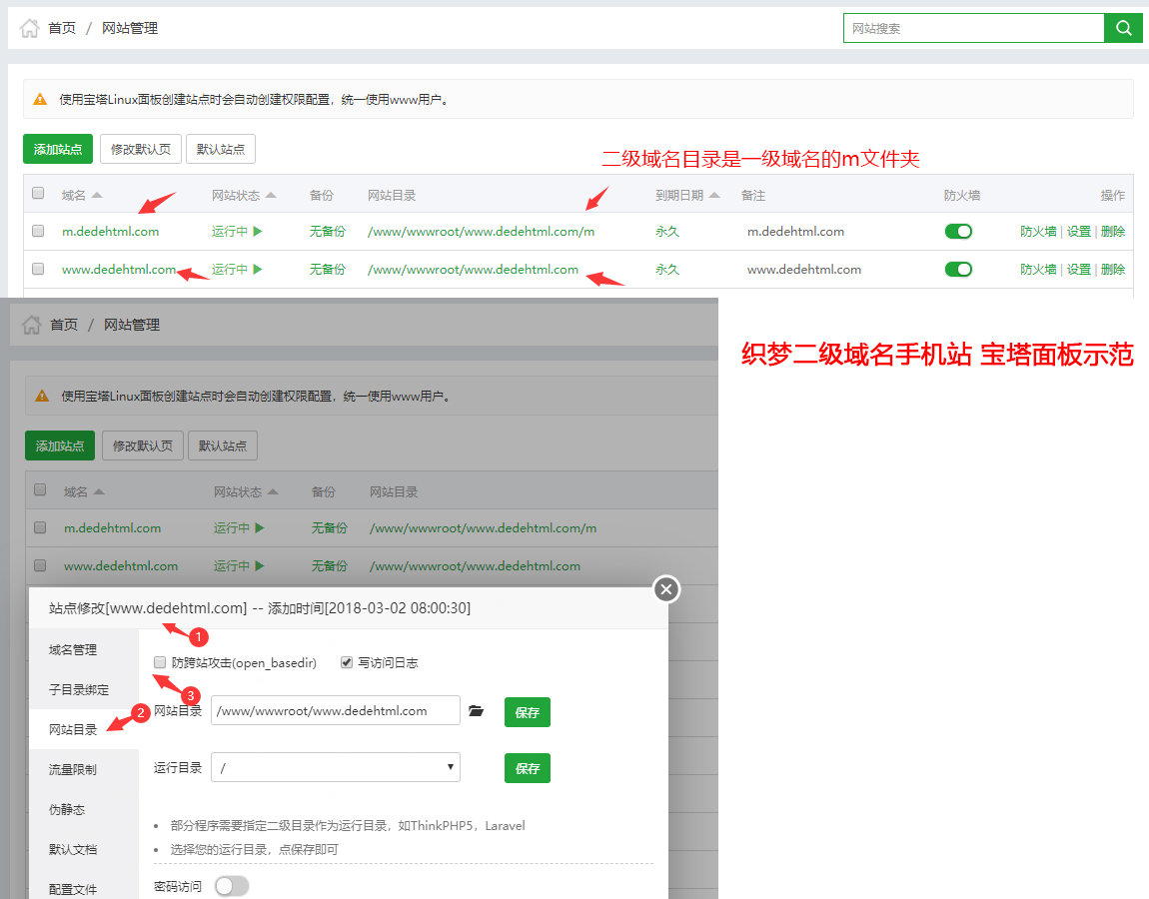Select all sites with header checkbox
This screenshot has height=899, width=1149.
[x=38, y=194]
